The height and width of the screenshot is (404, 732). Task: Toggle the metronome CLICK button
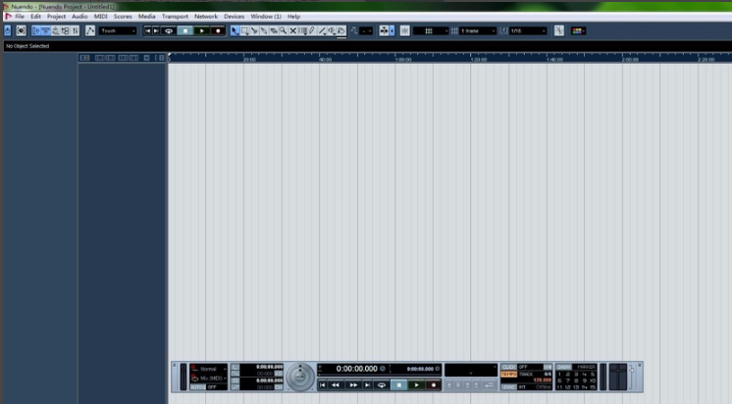(508, 367)
